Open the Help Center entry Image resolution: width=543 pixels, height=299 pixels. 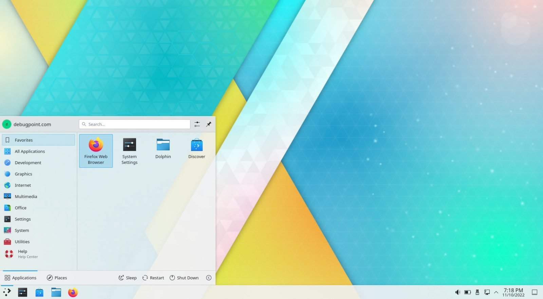(38, 254)
